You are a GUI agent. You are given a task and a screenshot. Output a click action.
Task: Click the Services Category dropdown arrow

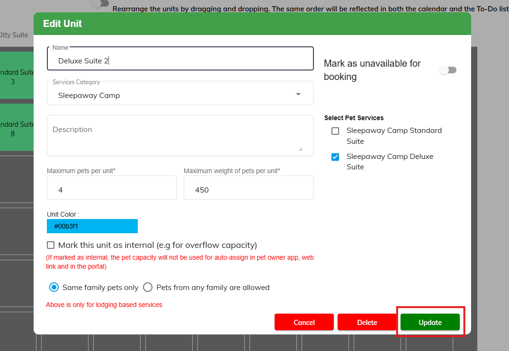click(x=298, y=95)
